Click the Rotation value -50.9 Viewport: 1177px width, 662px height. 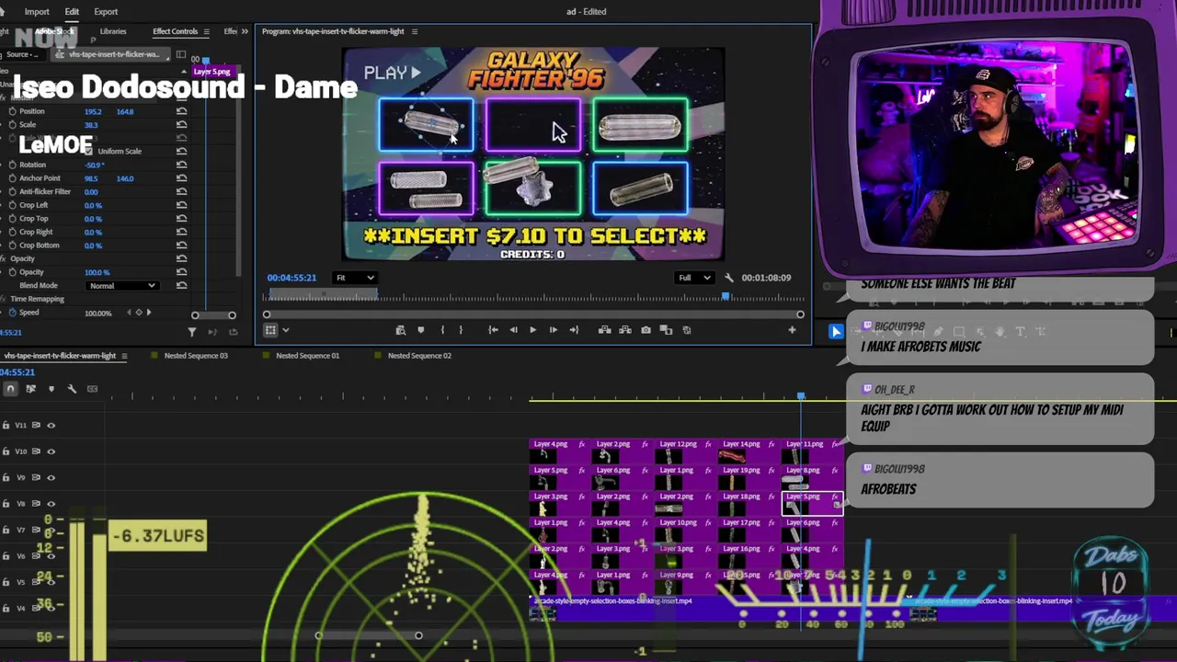tap(94, 165)
